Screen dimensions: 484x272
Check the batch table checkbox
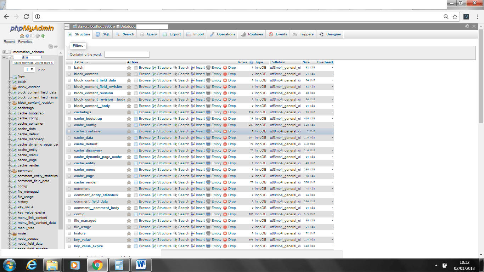coord(69,68)
